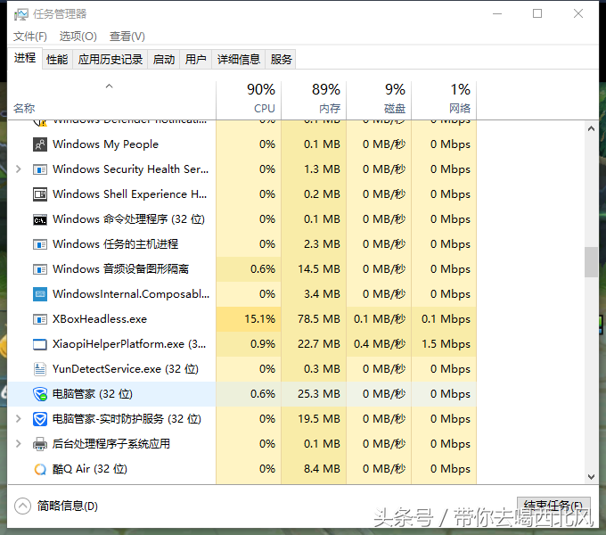Click the Windows 音频设备图形隔离 icon
Image resolution: width=606 pixels, height=535 pixels.
point(40,269)
